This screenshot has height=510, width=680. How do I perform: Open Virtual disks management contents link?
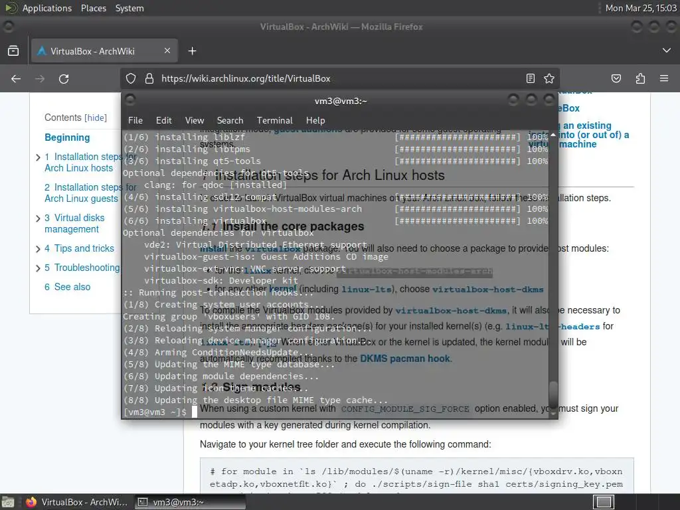click(x=74, y=223)
